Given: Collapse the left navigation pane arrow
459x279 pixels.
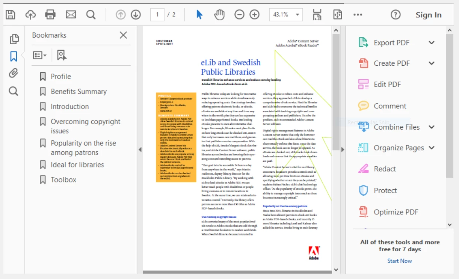Looking at the screenshot, I should [x=140, y=149].
